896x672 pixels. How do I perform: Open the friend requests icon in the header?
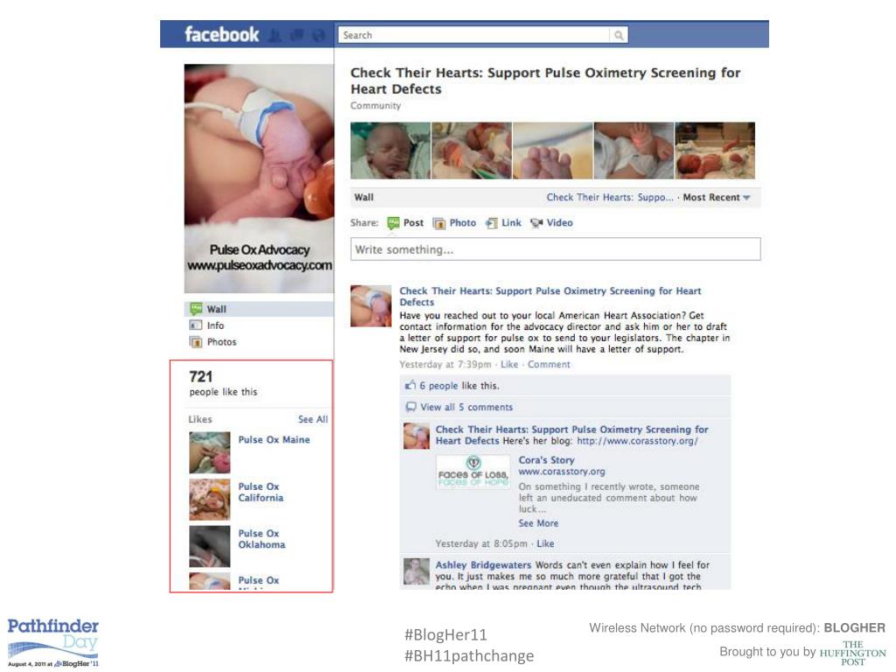pyautogui.click(x=276, y=35)
